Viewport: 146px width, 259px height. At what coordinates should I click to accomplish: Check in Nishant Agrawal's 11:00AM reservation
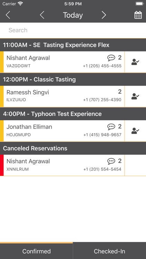135,62
